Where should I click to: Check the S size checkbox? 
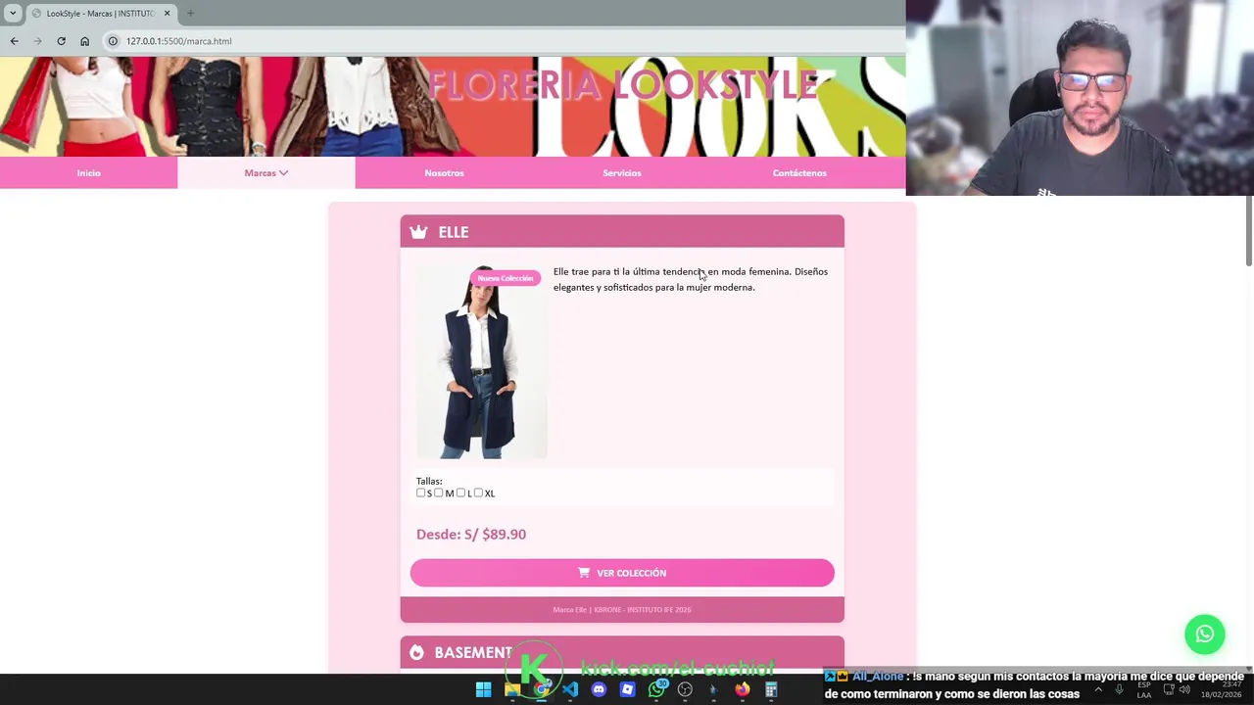point(421,493)
